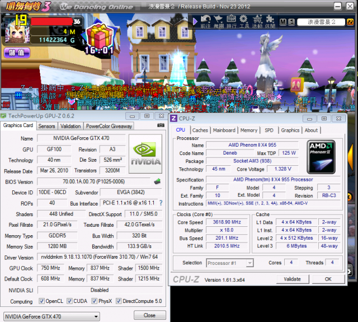This screenshot has width=358, height=322.
Task: Open the Processor #1 selection dropdown
Action: (x=230, y=263)
